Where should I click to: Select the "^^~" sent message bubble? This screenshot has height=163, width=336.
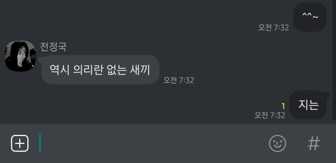tap(310, 17)
